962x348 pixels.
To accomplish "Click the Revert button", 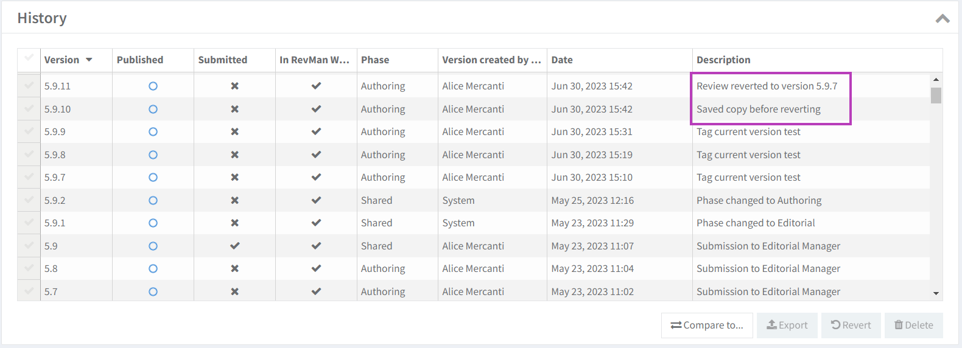I will (851, 325).
